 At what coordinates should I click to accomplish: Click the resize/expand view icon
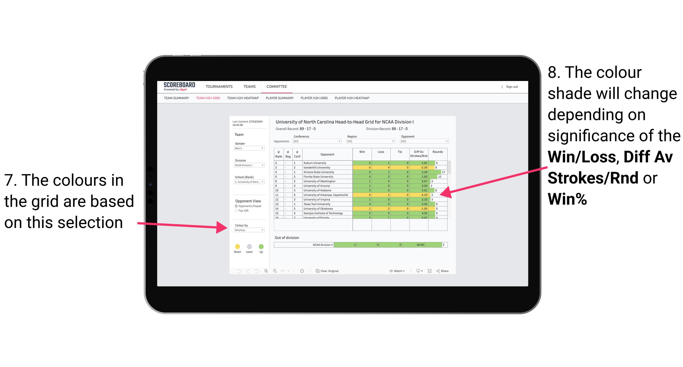(430, 271)
